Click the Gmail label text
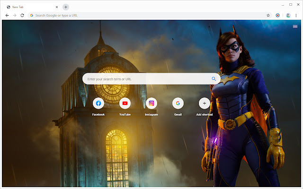Screen dimensions: 303x189 click(178, 114)
